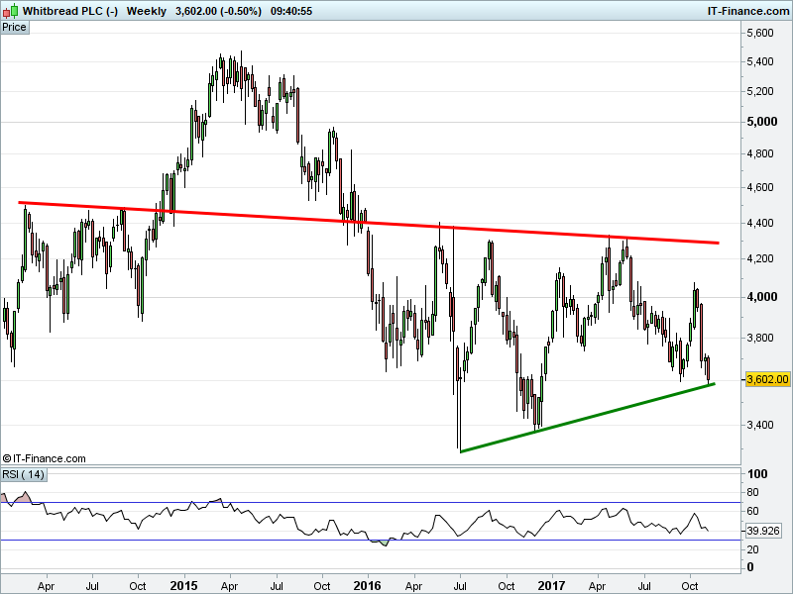Click the 3,800 price axis label

[x=759, y=338]
